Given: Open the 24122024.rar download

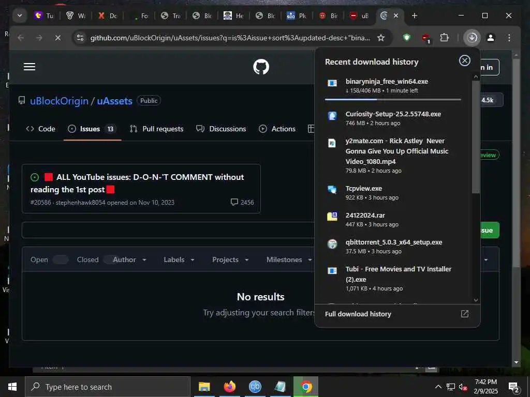Looking at the screenshot, I should tap(393, 219).
